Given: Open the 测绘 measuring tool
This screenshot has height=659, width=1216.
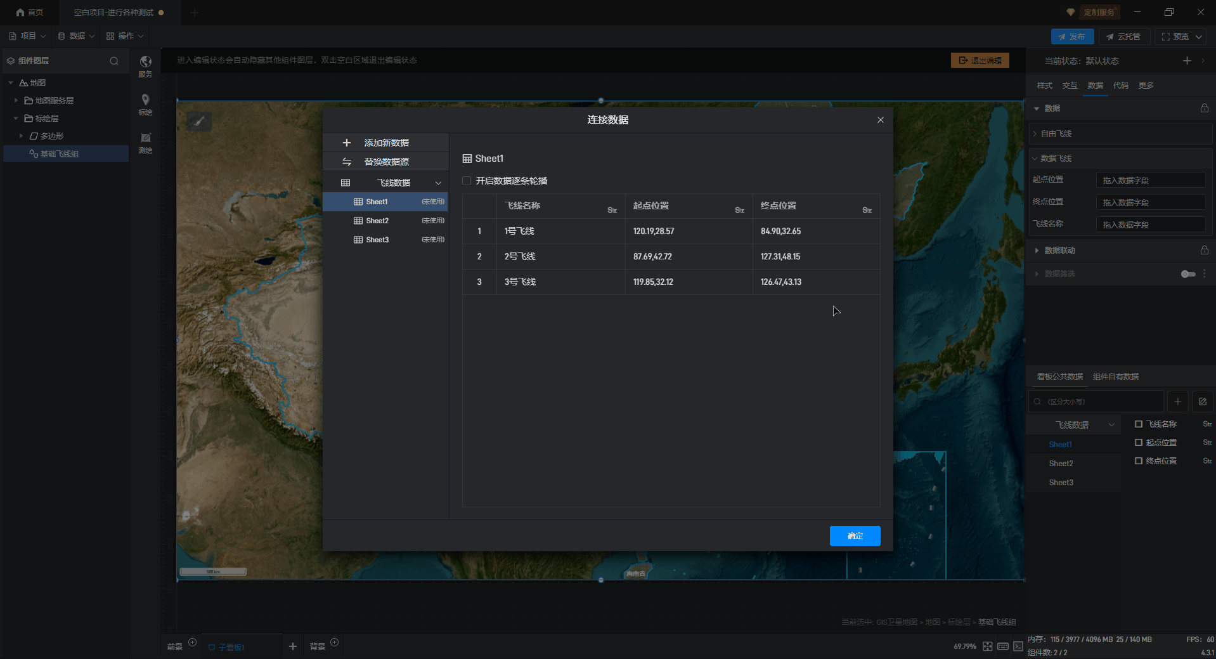Looking at the screenshot, I should click(x=145, y=138).
